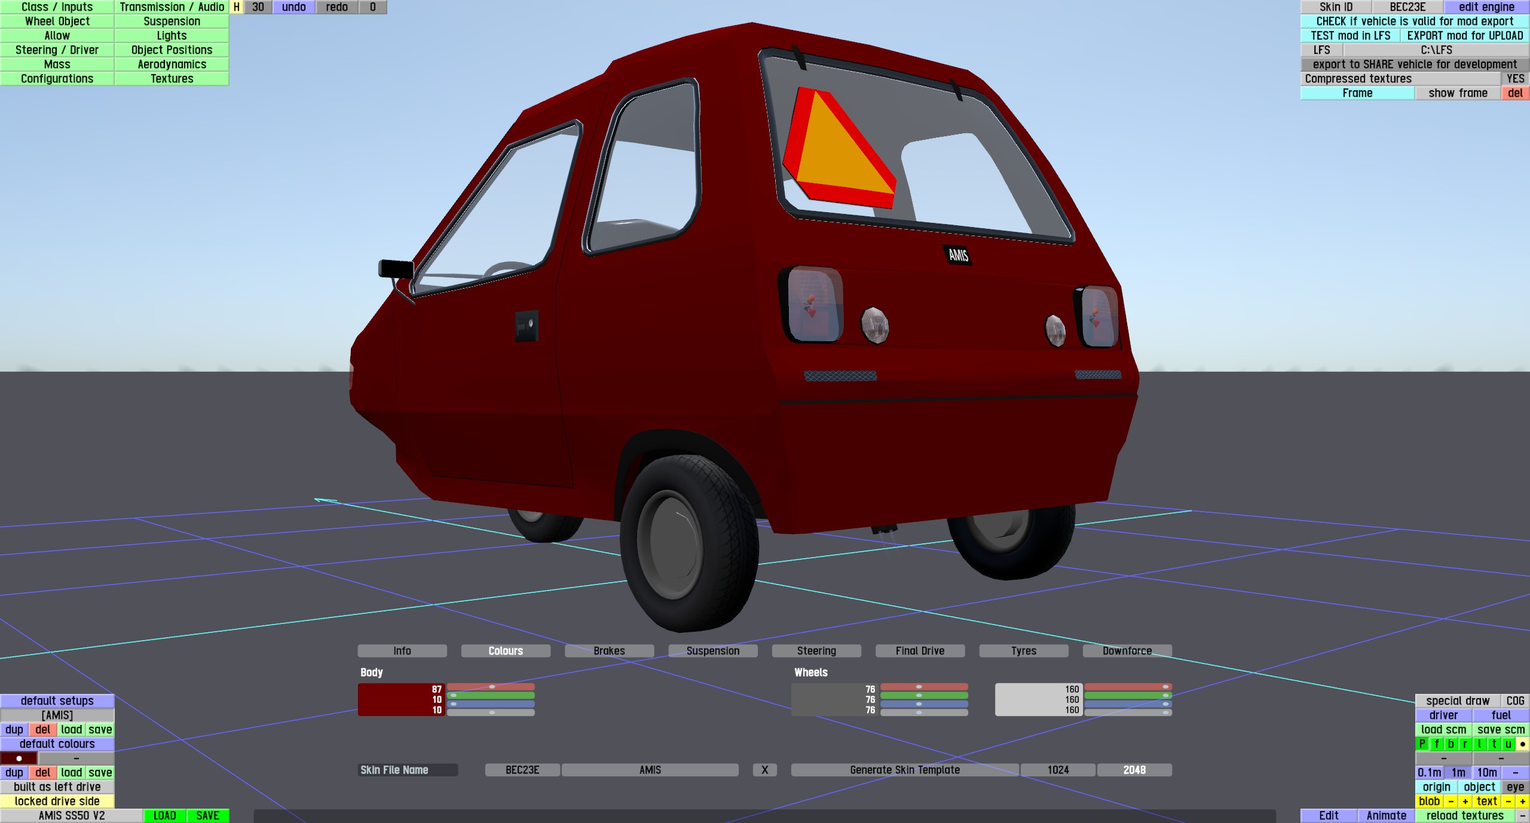
Task: Select the 'f' front view button
Action: [x=1436, y=744]
